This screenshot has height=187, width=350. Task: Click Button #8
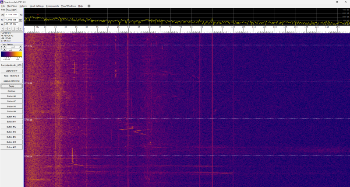click(x=11, y=107)
